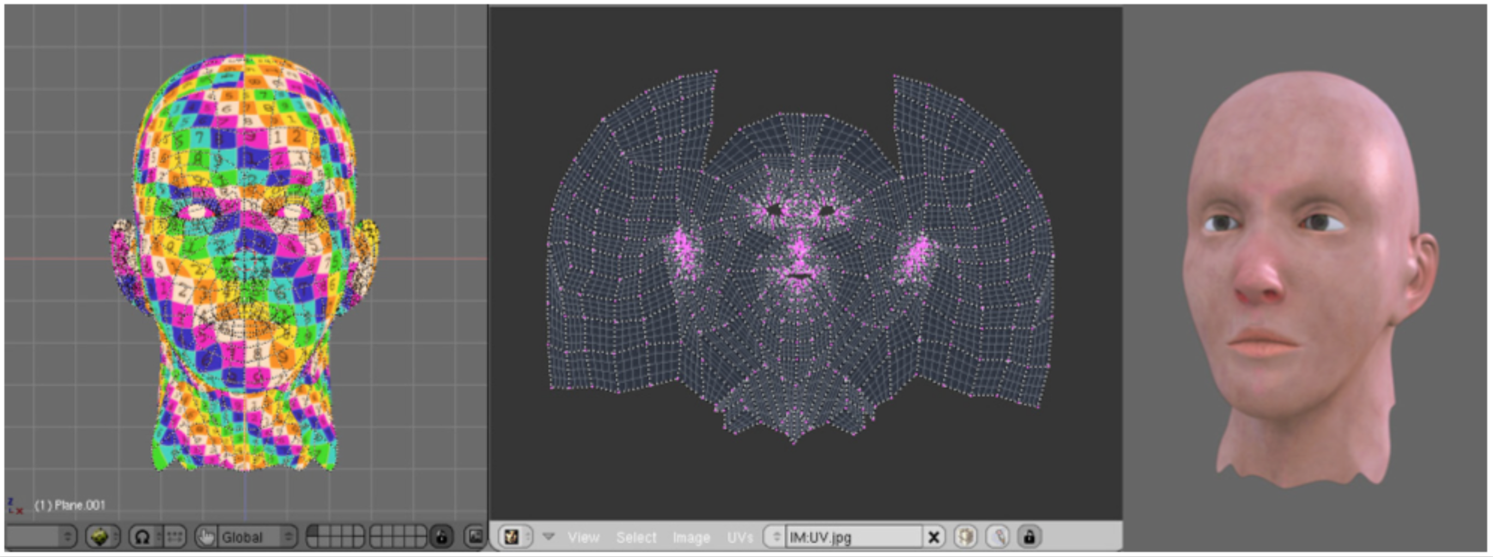Click the IM:UV.jpg image name field
The height and width of the screenshot is (557, 1493).
point(852,537)
